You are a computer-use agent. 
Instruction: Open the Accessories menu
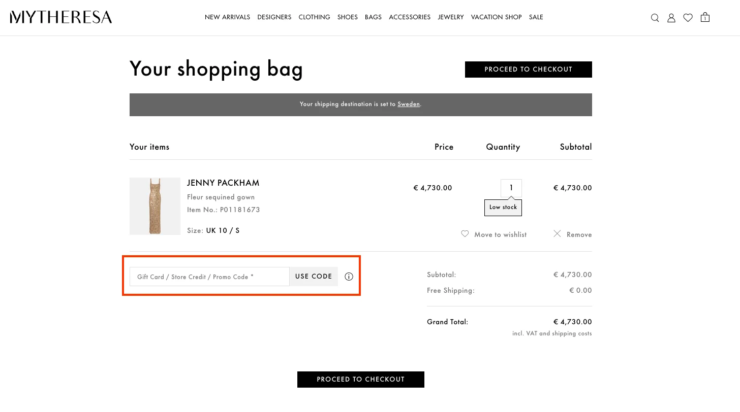[410, 17]
